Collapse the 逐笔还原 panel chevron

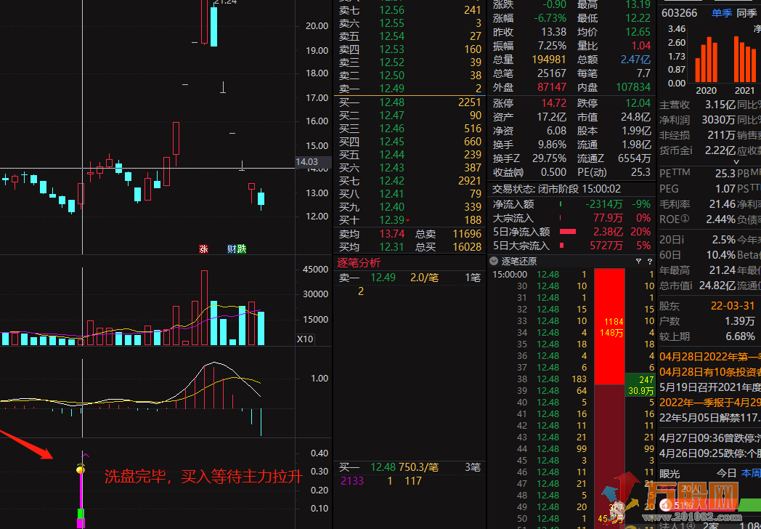click(x=494, y=262)
